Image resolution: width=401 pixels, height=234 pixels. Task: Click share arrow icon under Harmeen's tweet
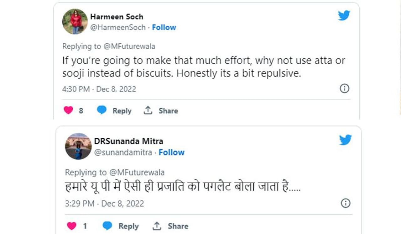148,110
